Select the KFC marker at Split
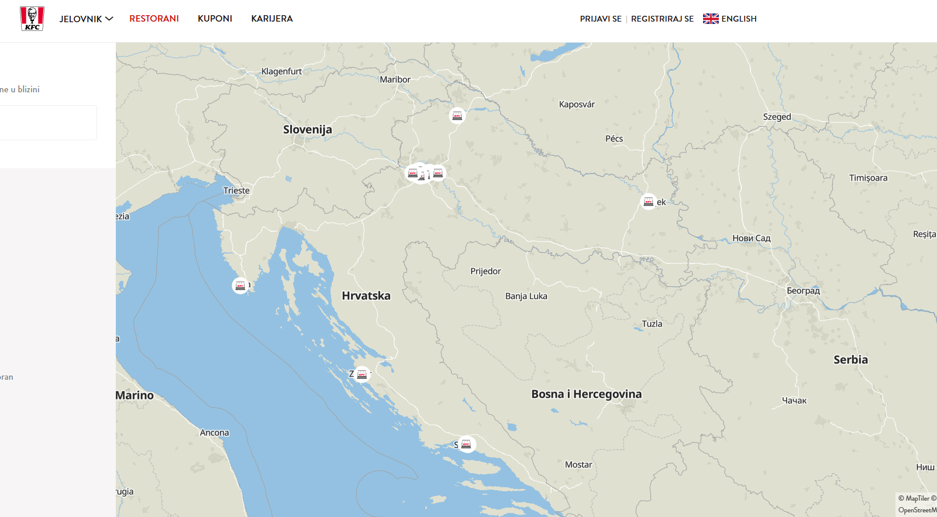Image resolution: width=937 pixels, height=517 pixels. (466, 445)
